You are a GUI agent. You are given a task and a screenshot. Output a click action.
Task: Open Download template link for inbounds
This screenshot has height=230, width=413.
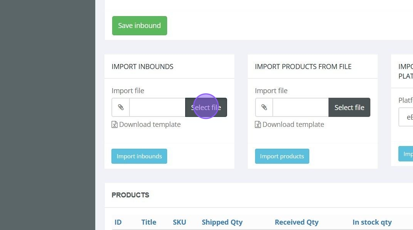(149, 125)
